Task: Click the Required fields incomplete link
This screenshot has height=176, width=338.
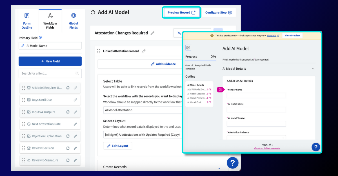Action: [267, 148]
